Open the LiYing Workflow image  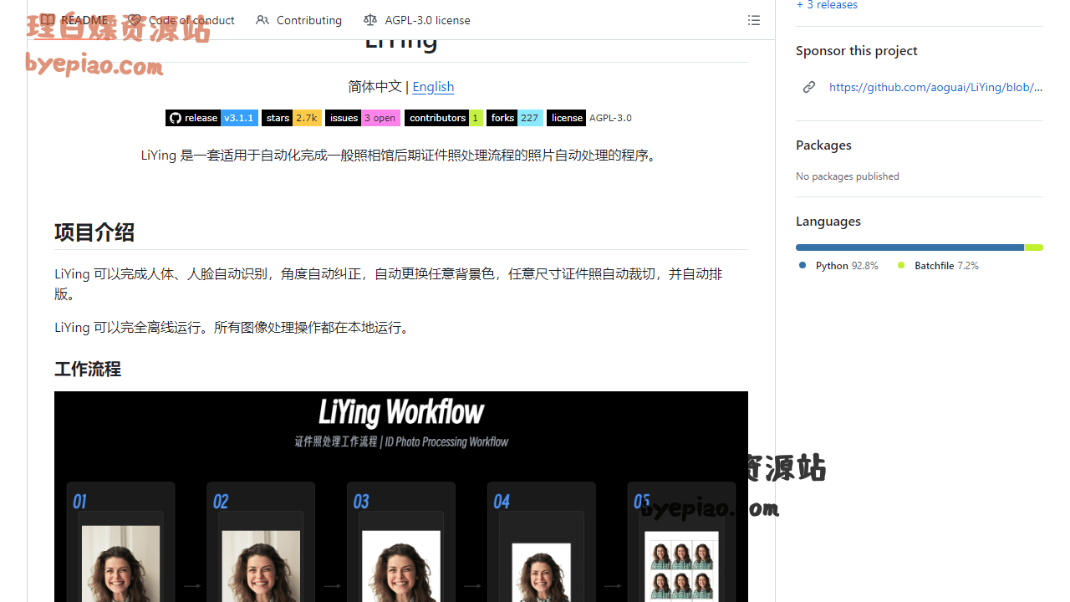[x=401, y=497]
